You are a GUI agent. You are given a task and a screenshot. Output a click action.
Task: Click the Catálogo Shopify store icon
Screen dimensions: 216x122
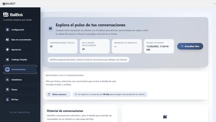point(8,59)
